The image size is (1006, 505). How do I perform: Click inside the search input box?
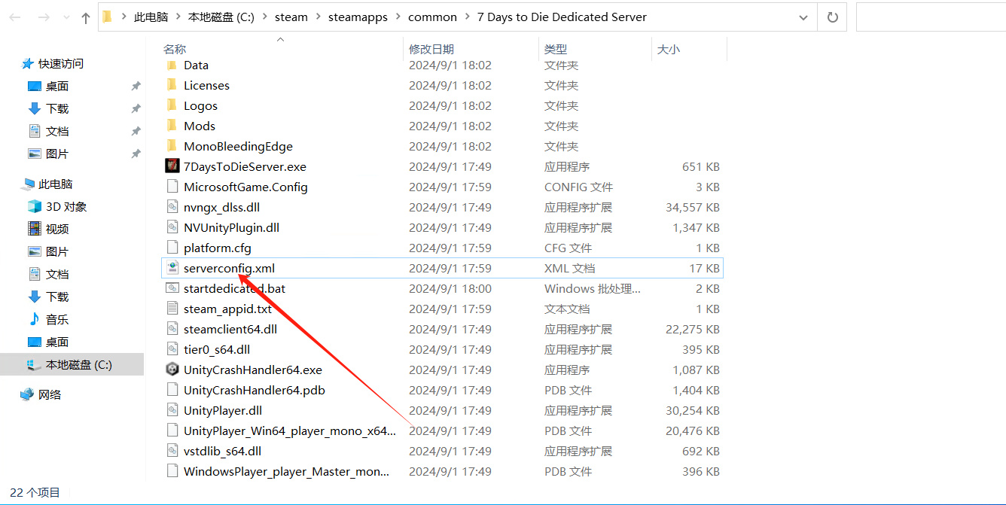[x=931, y=17]
